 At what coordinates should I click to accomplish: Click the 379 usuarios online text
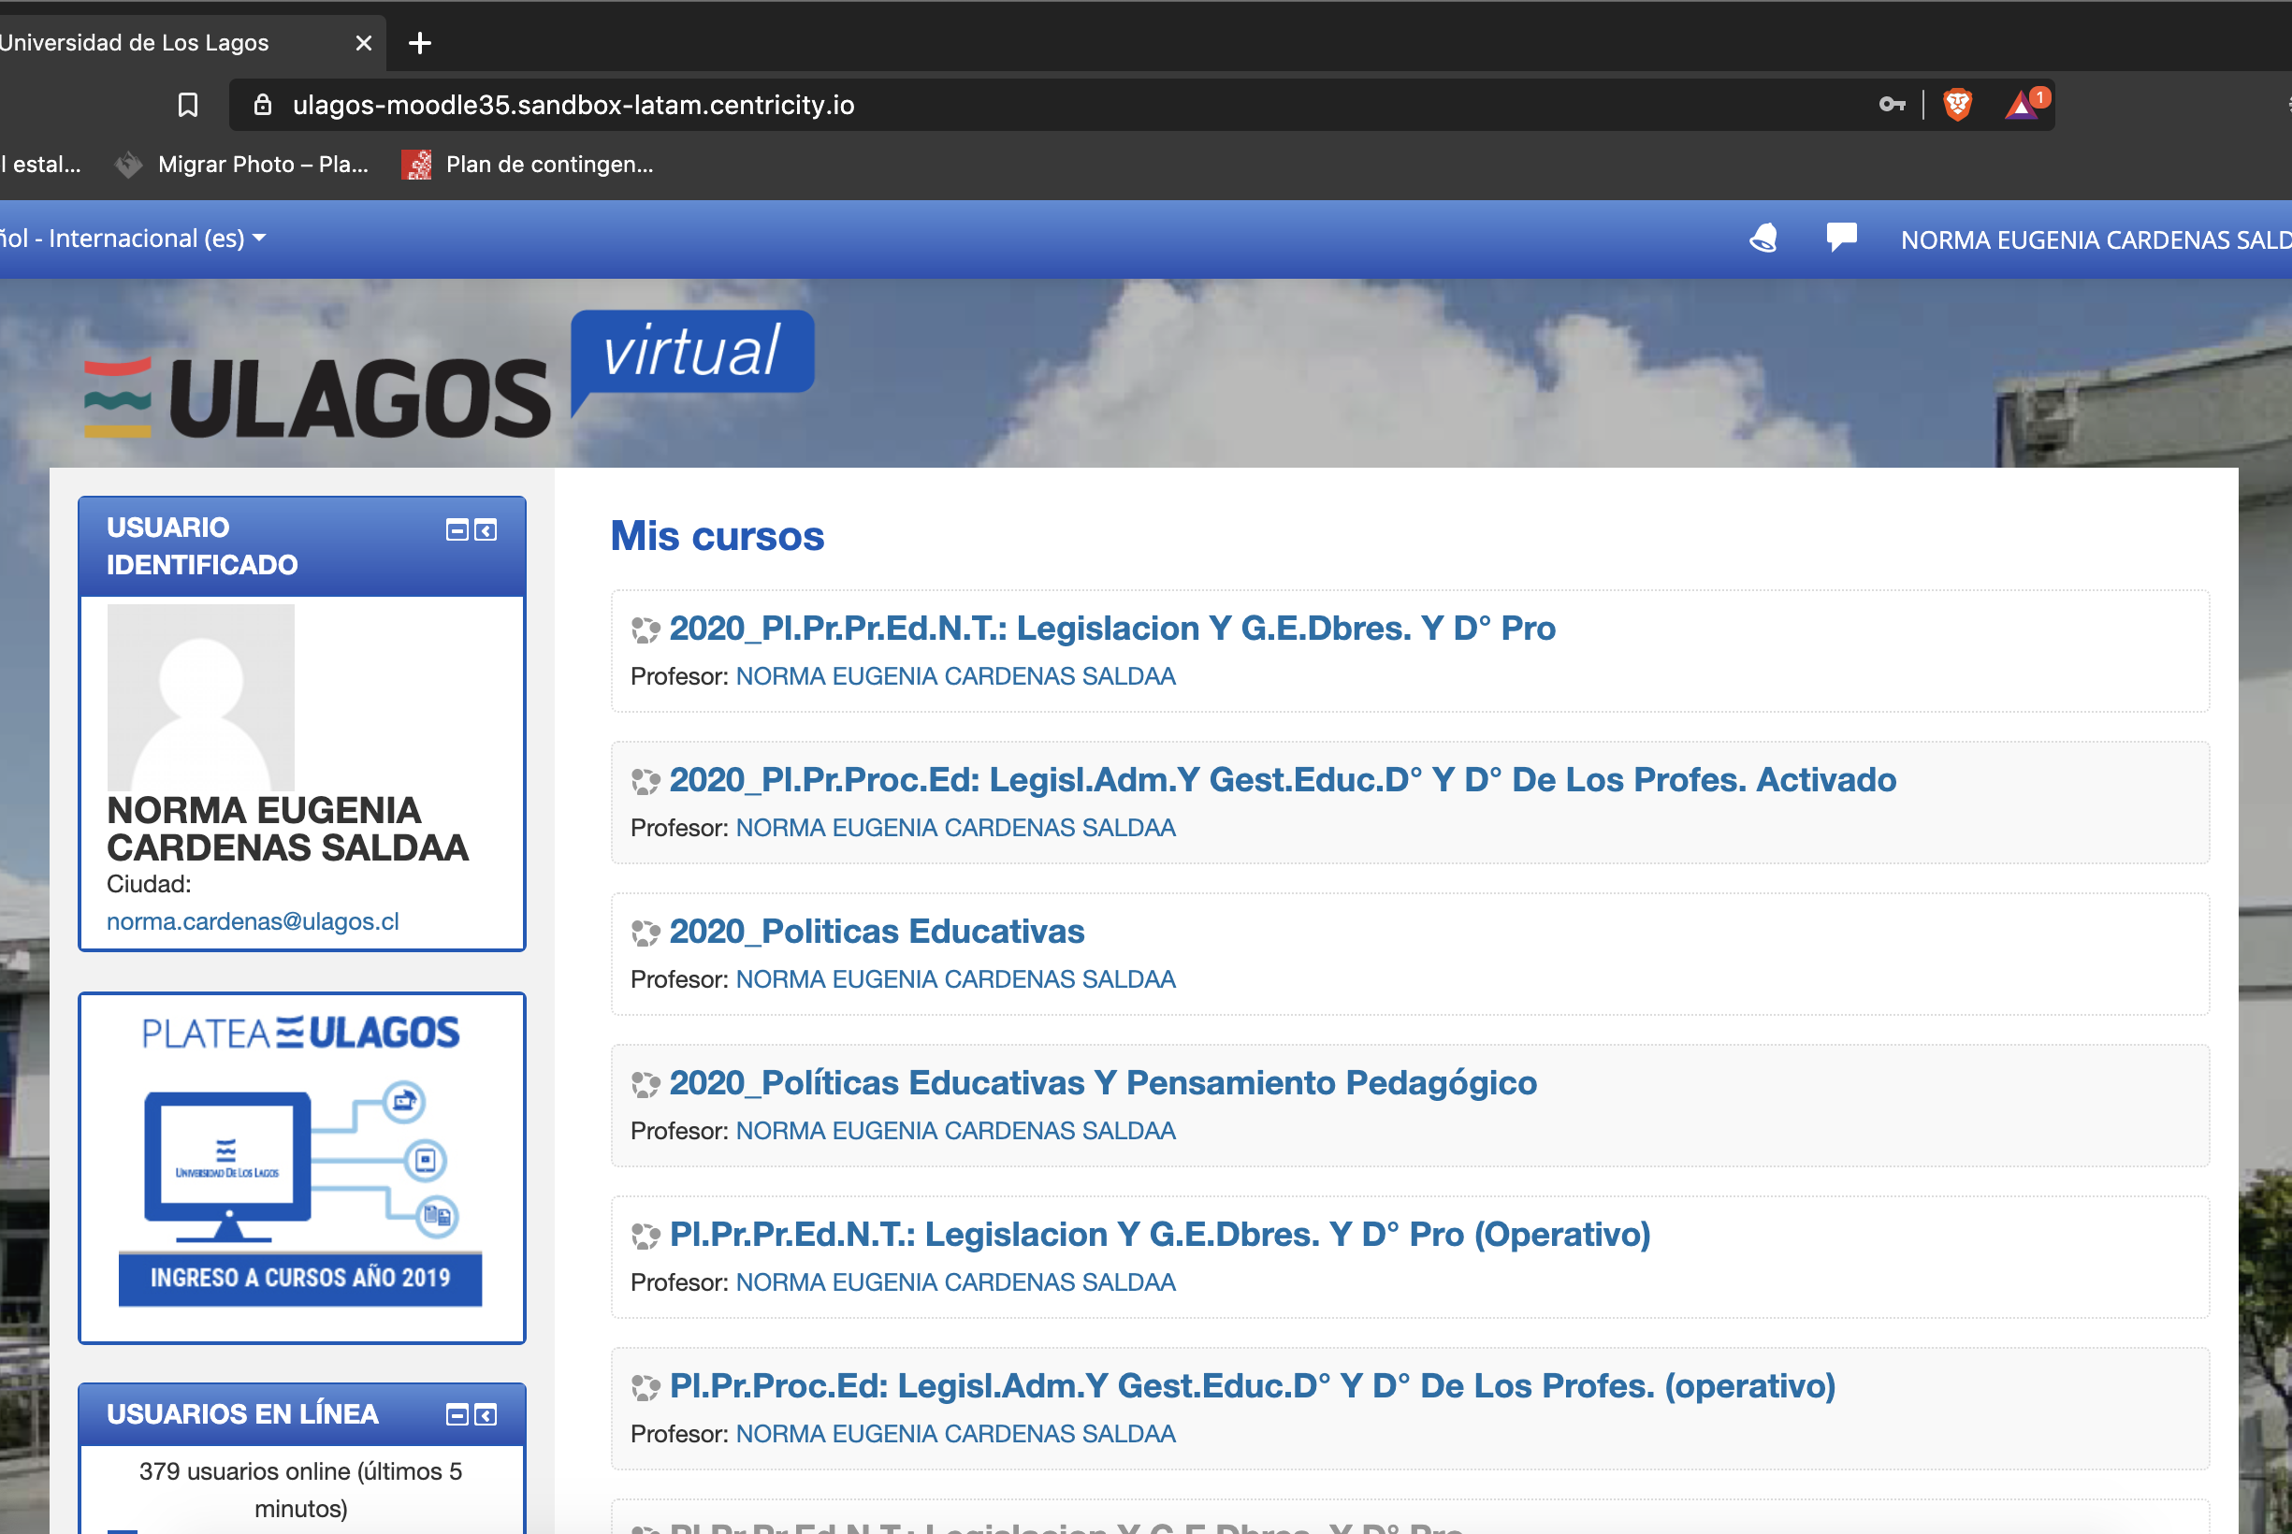300,1490
